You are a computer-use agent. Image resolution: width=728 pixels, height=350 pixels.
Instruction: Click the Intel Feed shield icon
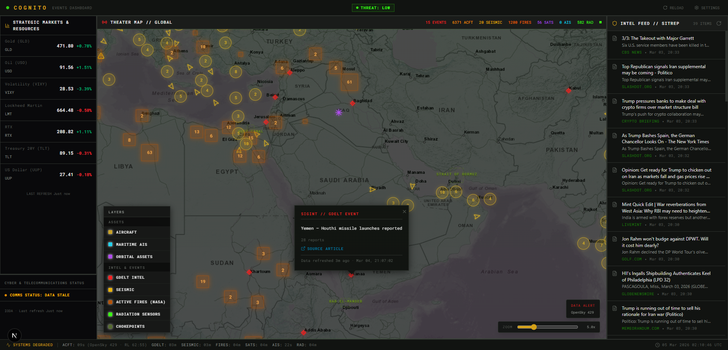pyautogui.click(x=615, y=23)
